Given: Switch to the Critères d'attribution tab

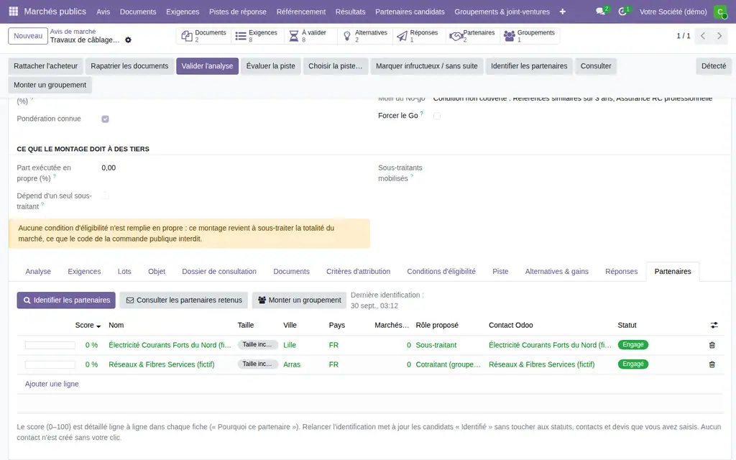Looking at the screenshot, I should click(x=358, y=271).
